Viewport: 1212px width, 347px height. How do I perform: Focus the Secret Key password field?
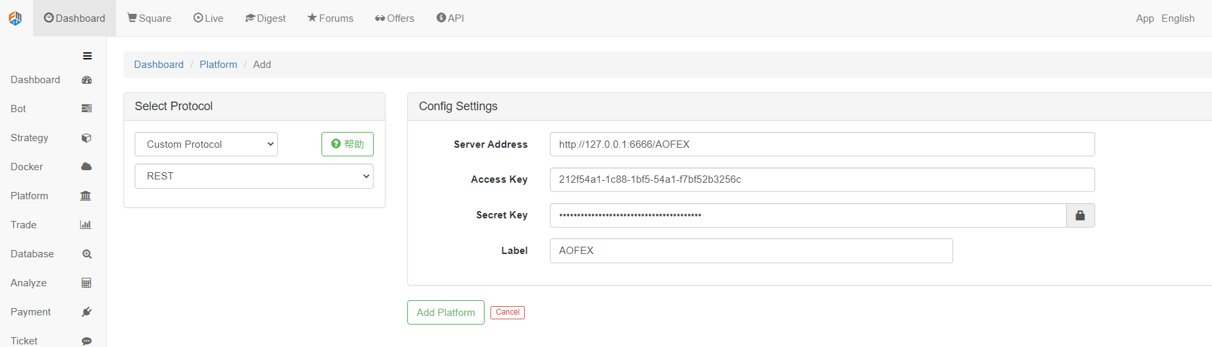[808, 215]
